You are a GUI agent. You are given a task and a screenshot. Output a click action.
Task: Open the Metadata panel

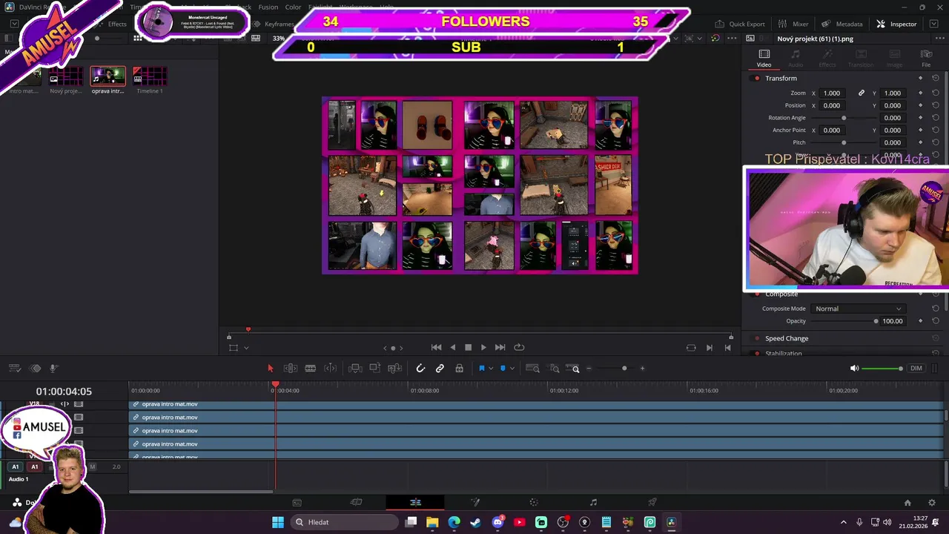tap(842, 24)
